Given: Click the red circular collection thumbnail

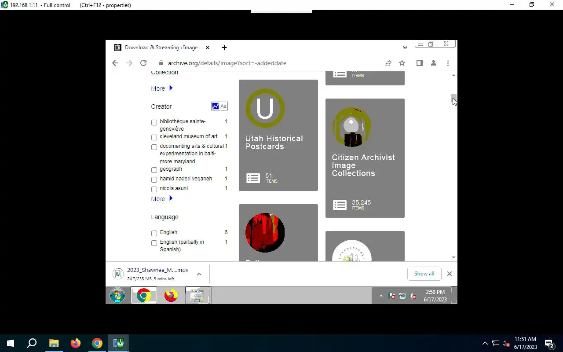Looking at the screenshot, I should [265, 233].
